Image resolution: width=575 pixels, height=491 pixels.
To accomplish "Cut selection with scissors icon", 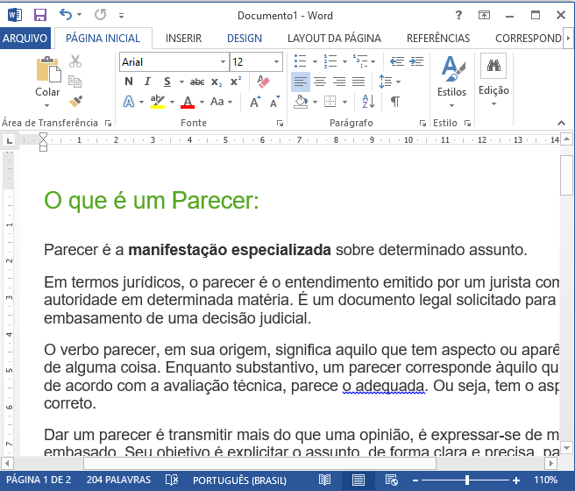I will point(75,61).
